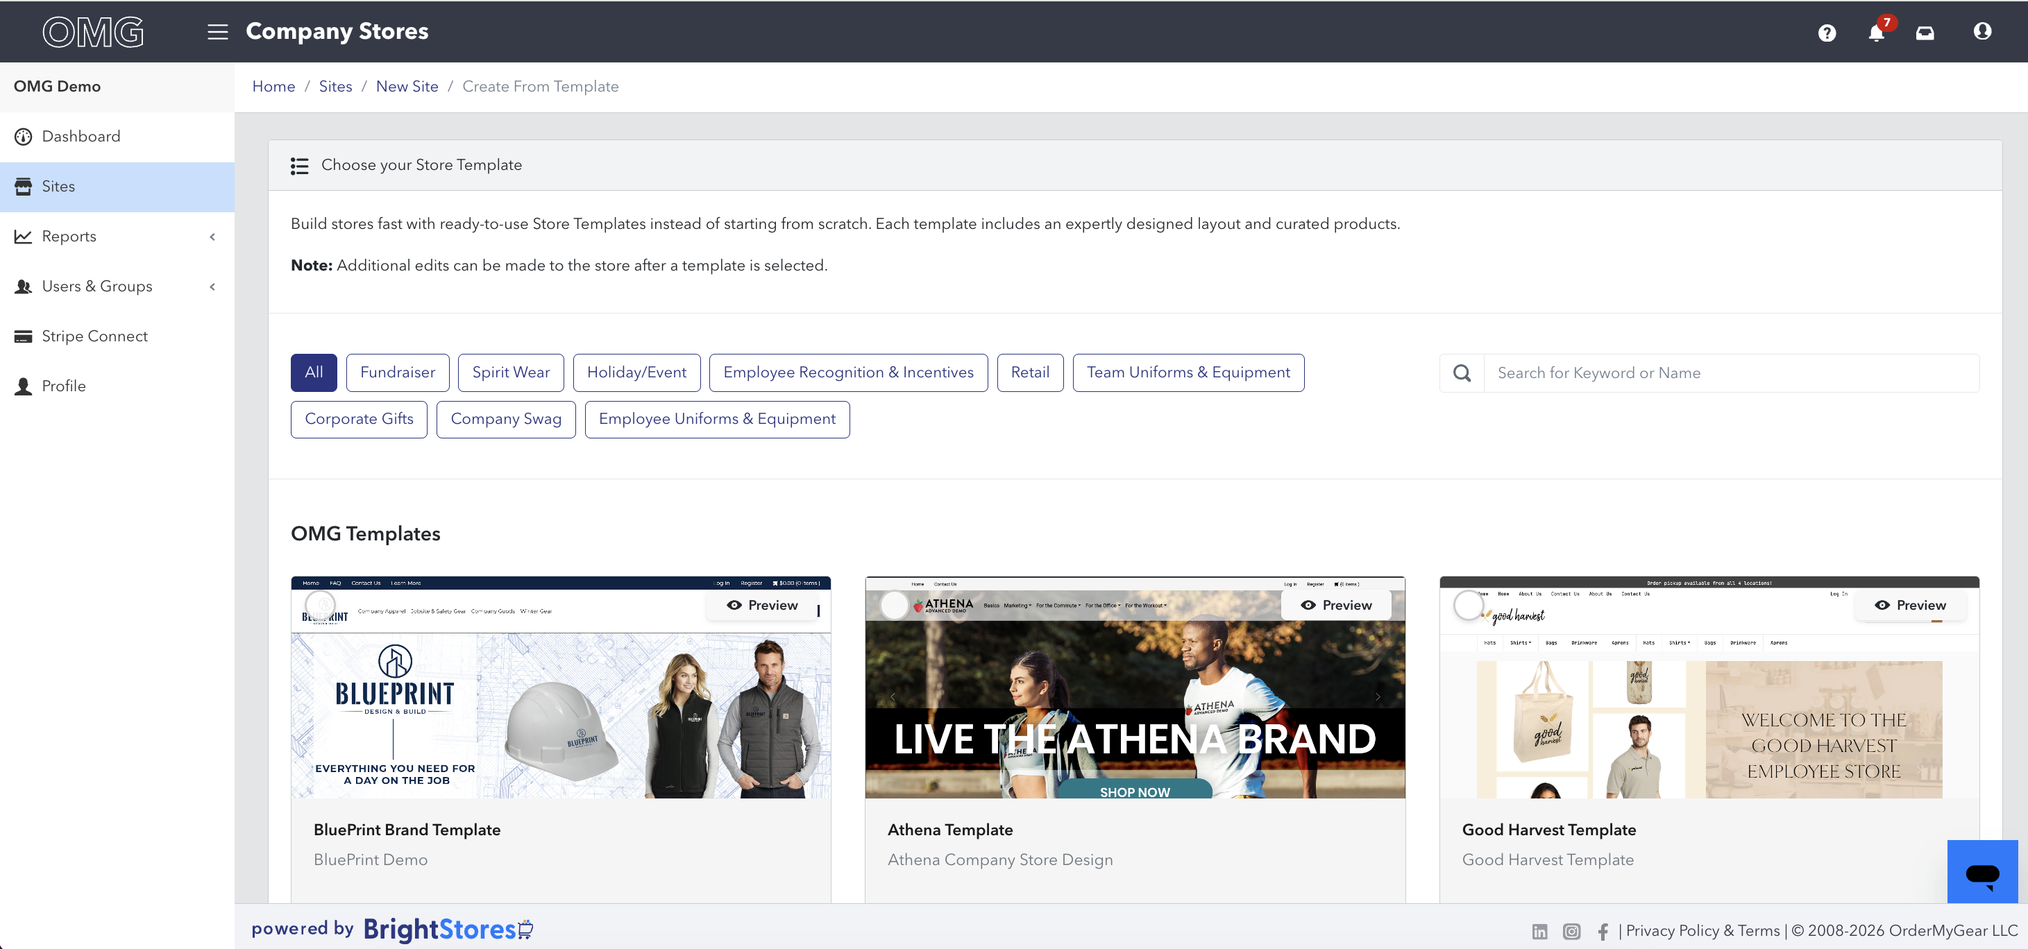Viewport: 2028px width, 949px height.
Task: Preview the Good Harvest Template
Action: (1910, 605)
